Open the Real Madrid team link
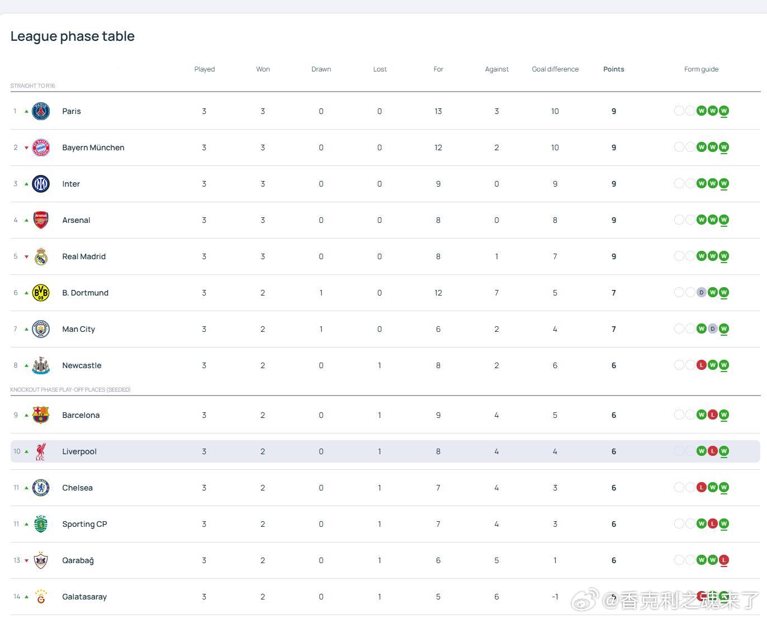Screen dimensions: 767x619 [84, 256]
